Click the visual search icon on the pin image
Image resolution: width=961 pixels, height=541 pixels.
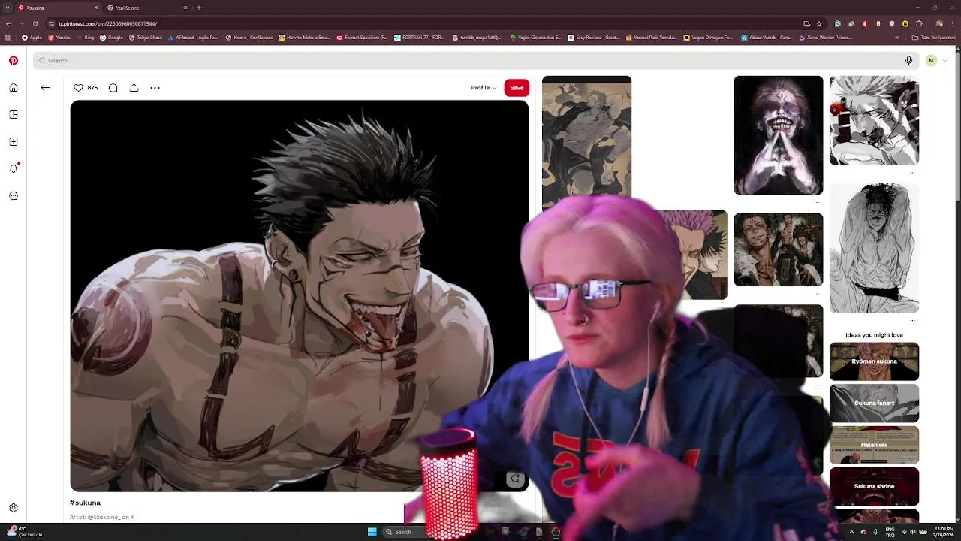point(515,479)
